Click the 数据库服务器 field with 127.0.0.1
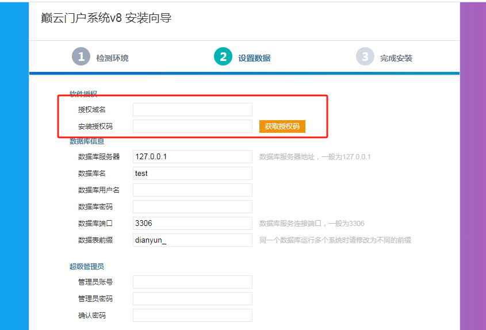 (192, 156)
